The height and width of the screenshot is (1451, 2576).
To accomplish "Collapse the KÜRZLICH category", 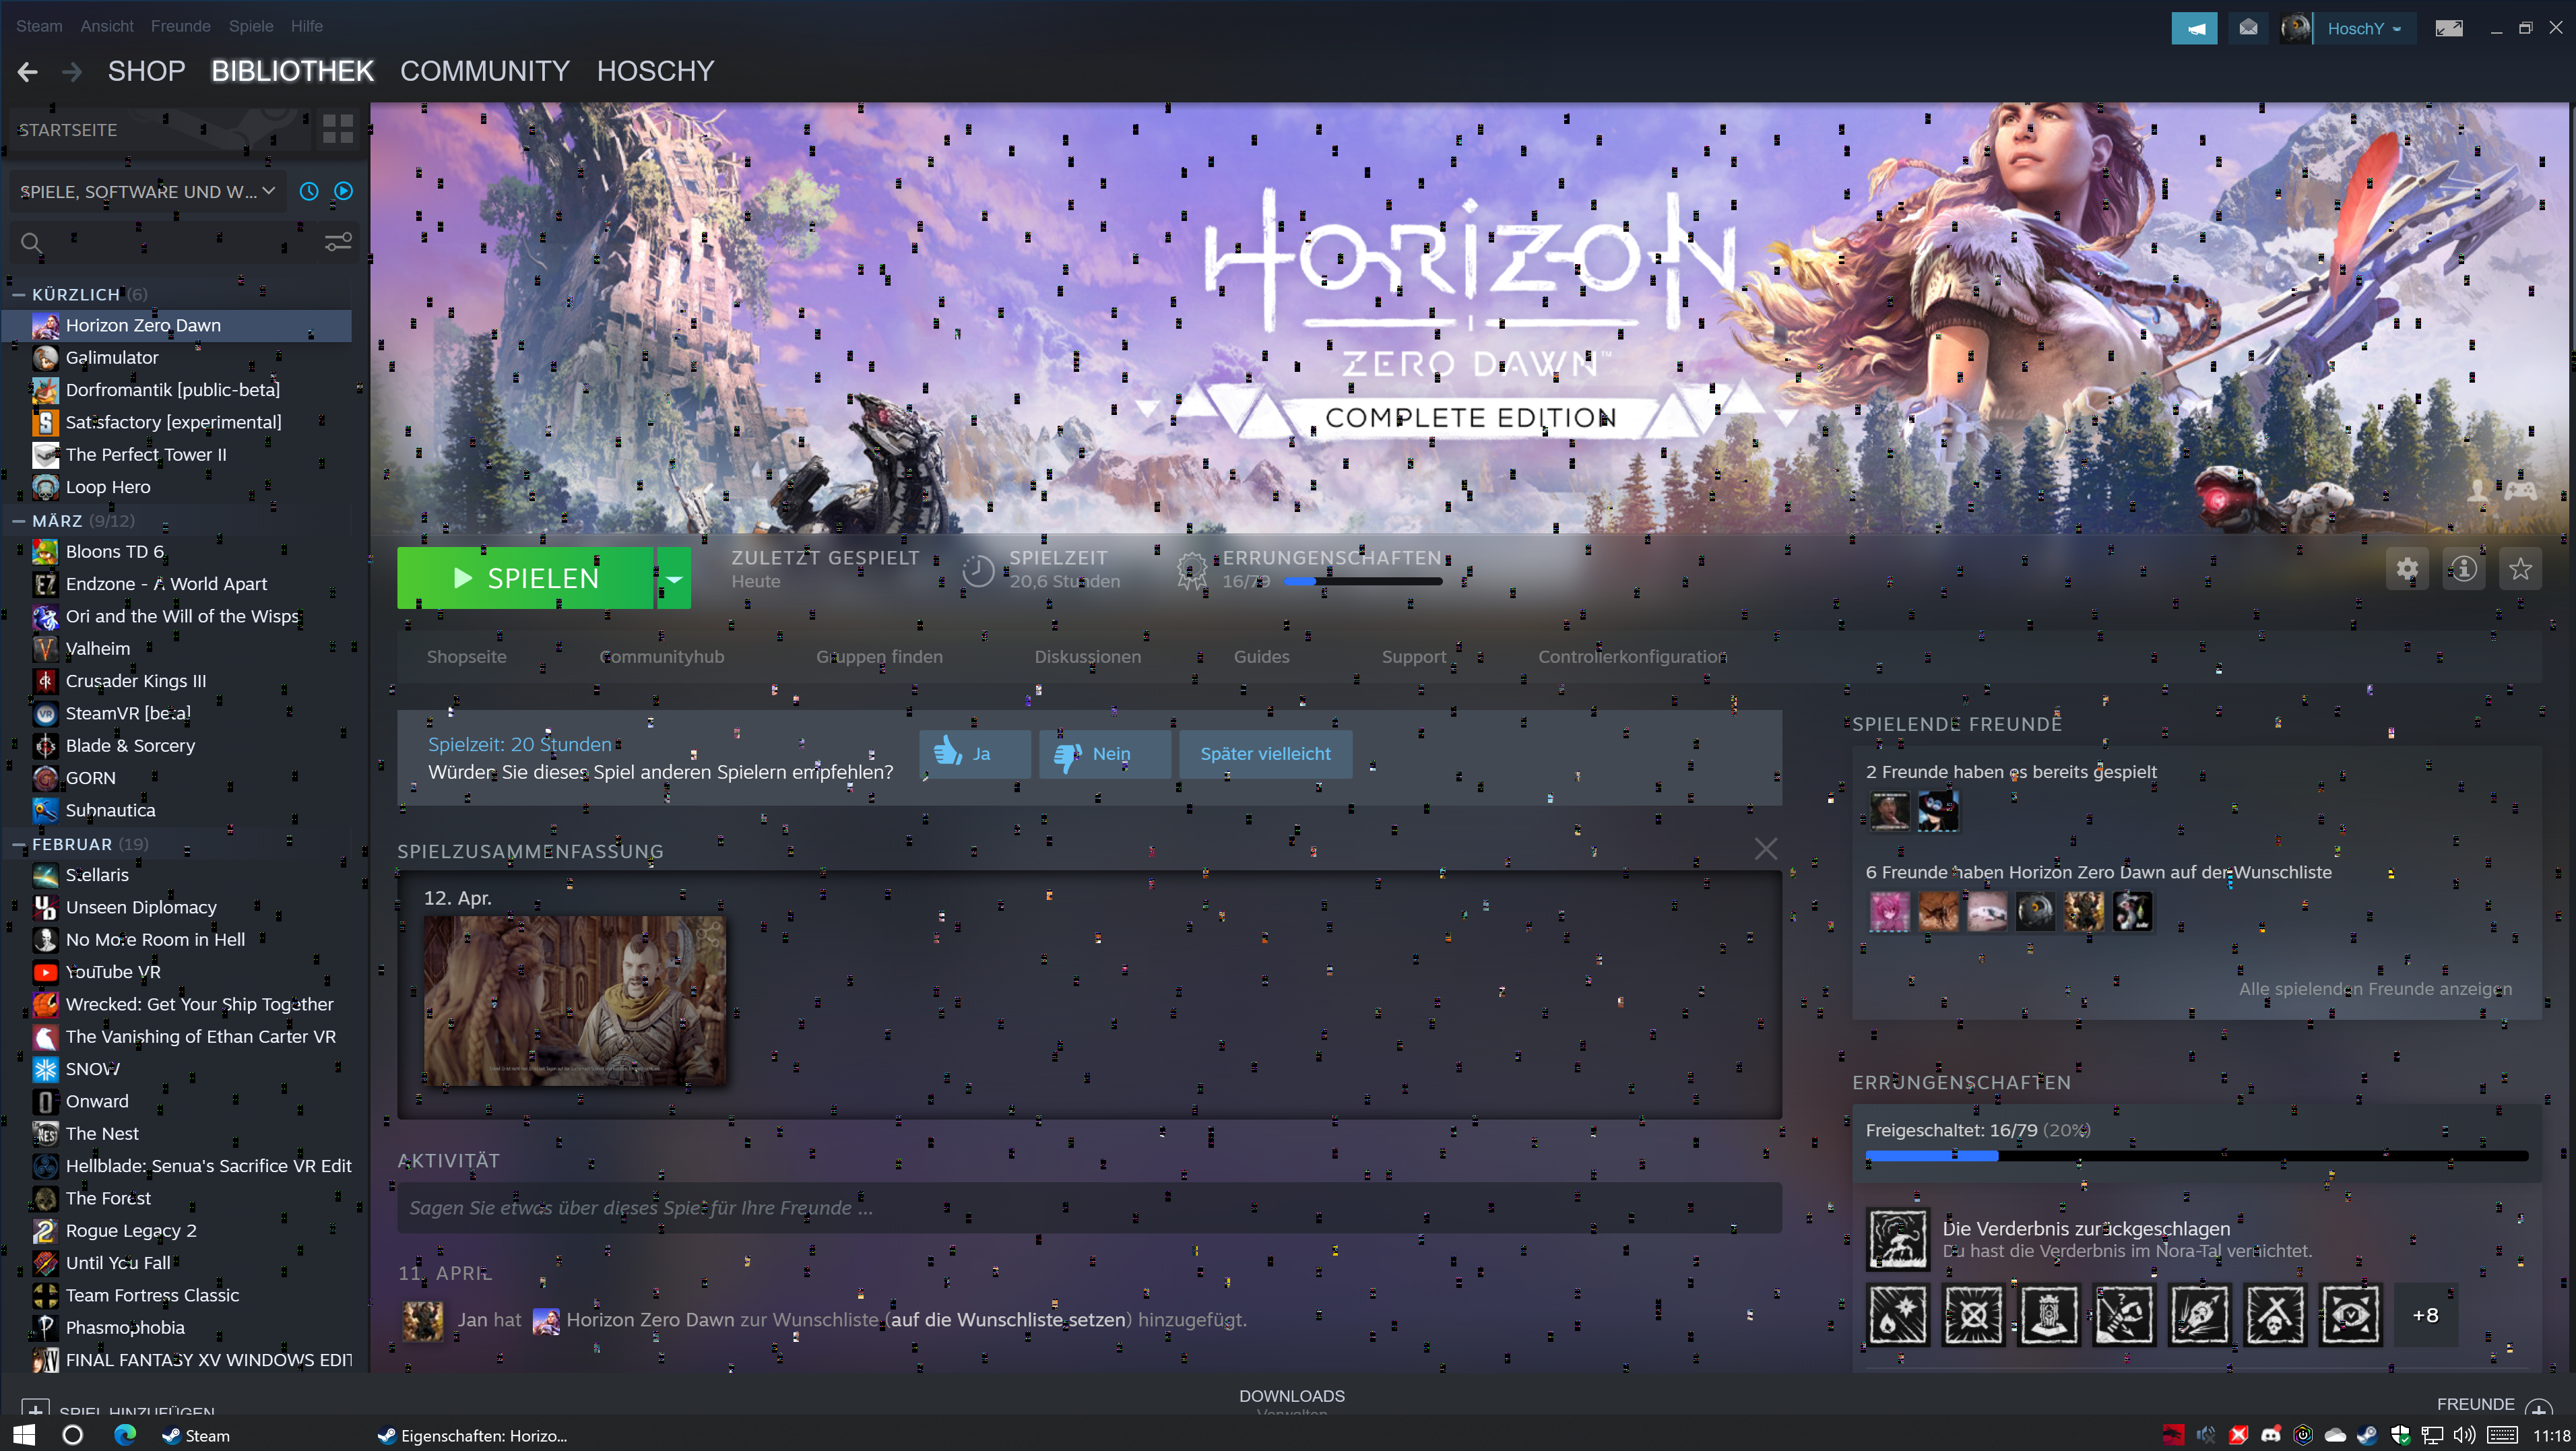I will click(x=18, y=294).
